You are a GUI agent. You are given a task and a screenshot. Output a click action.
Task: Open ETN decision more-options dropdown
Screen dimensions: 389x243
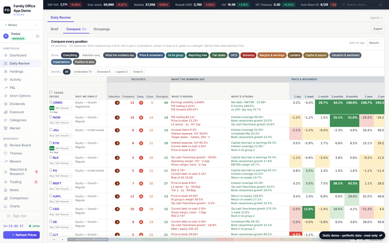[x=71, y=148]
